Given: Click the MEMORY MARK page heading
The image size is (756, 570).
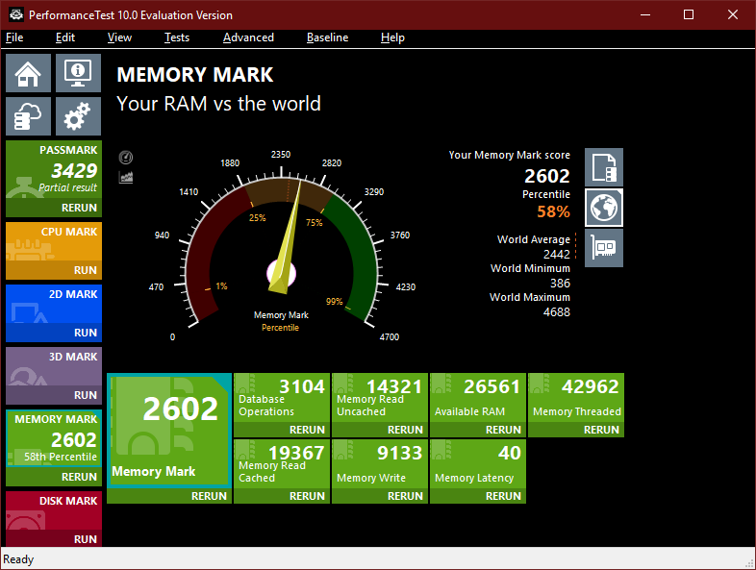Looking at the screenshot, I should pos(195,75).
